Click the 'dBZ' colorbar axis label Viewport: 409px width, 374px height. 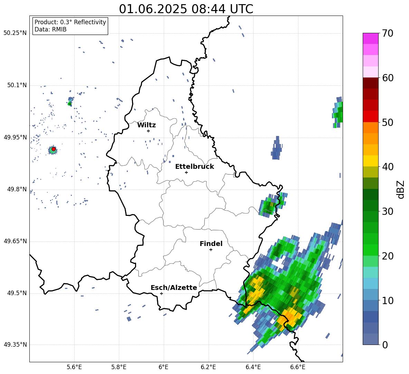(x=400, y=189)
